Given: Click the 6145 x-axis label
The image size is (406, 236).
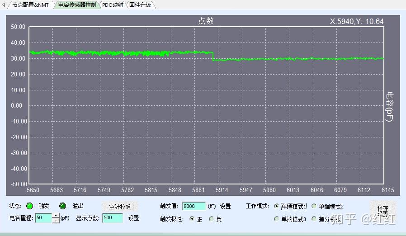Looking at the screenshot, I should pos(387,190).
